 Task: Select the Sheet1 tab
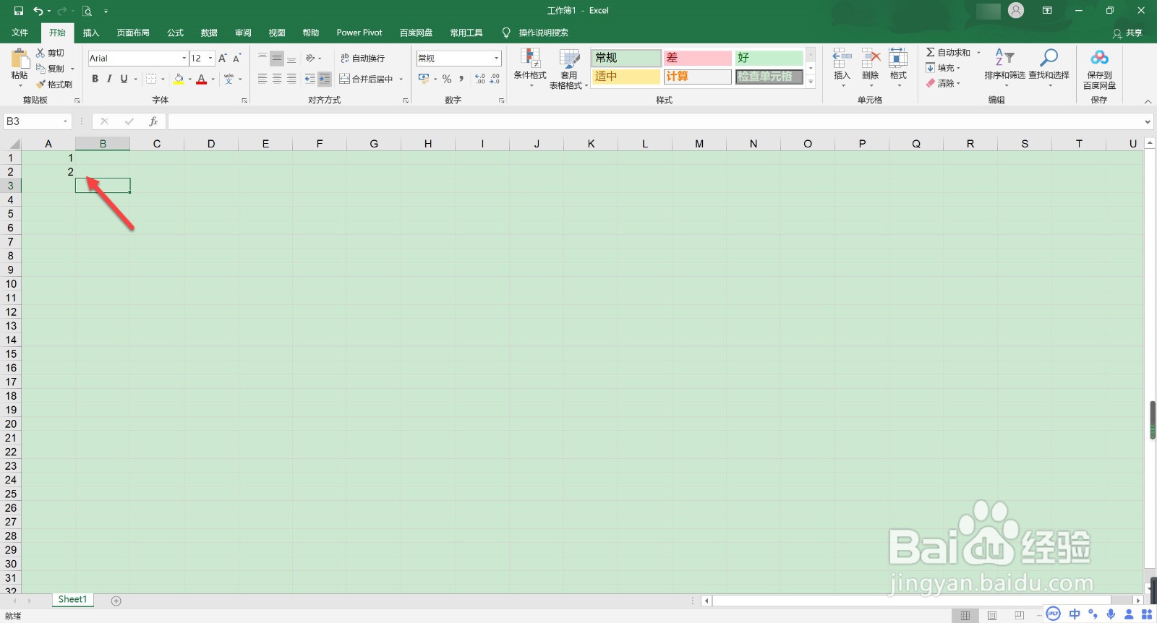(x=72, y=599)
